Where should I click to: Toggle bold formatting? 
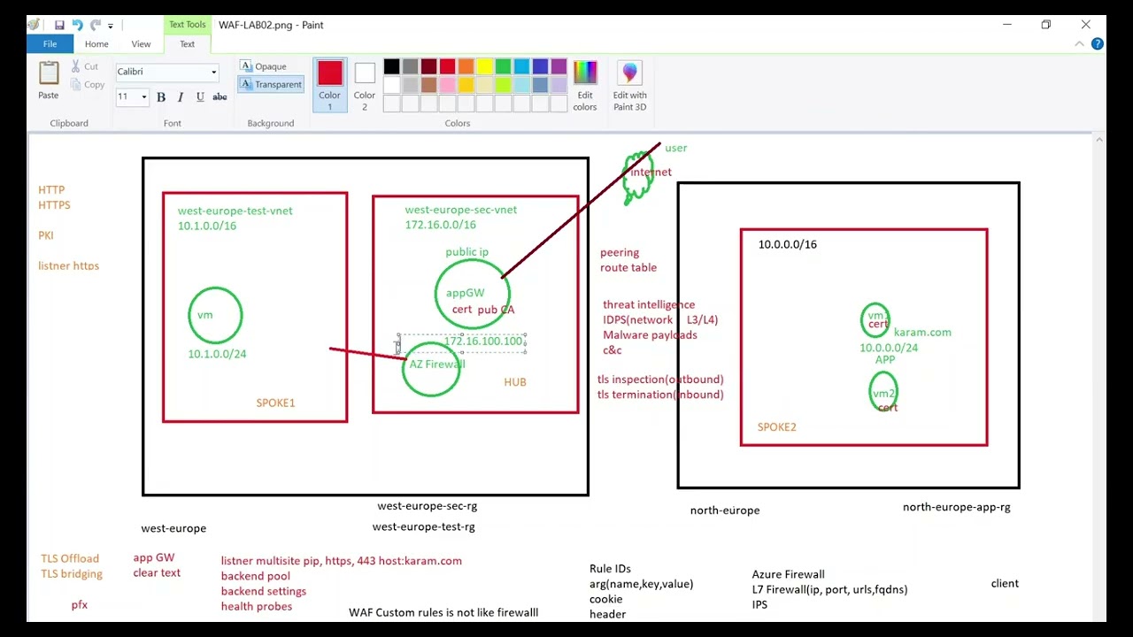coord(161,97)
